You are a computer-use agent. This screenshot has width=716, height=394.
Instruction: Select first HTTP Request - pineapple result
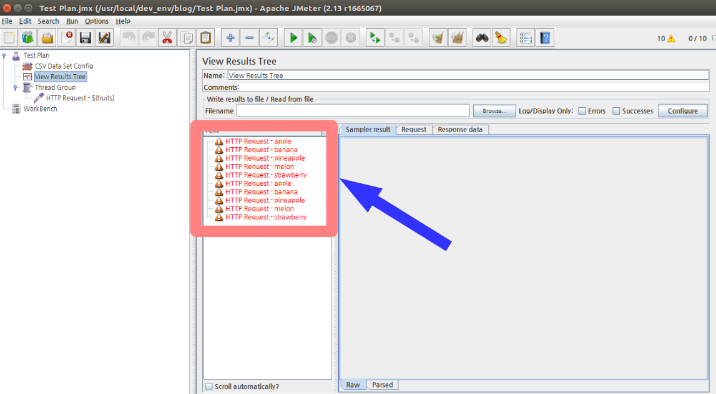[x=265, y=158]
